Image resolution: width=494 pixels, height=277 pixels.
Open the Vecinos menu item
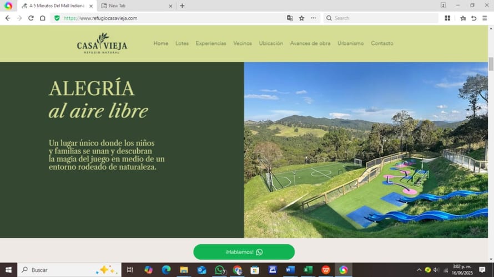243,43
